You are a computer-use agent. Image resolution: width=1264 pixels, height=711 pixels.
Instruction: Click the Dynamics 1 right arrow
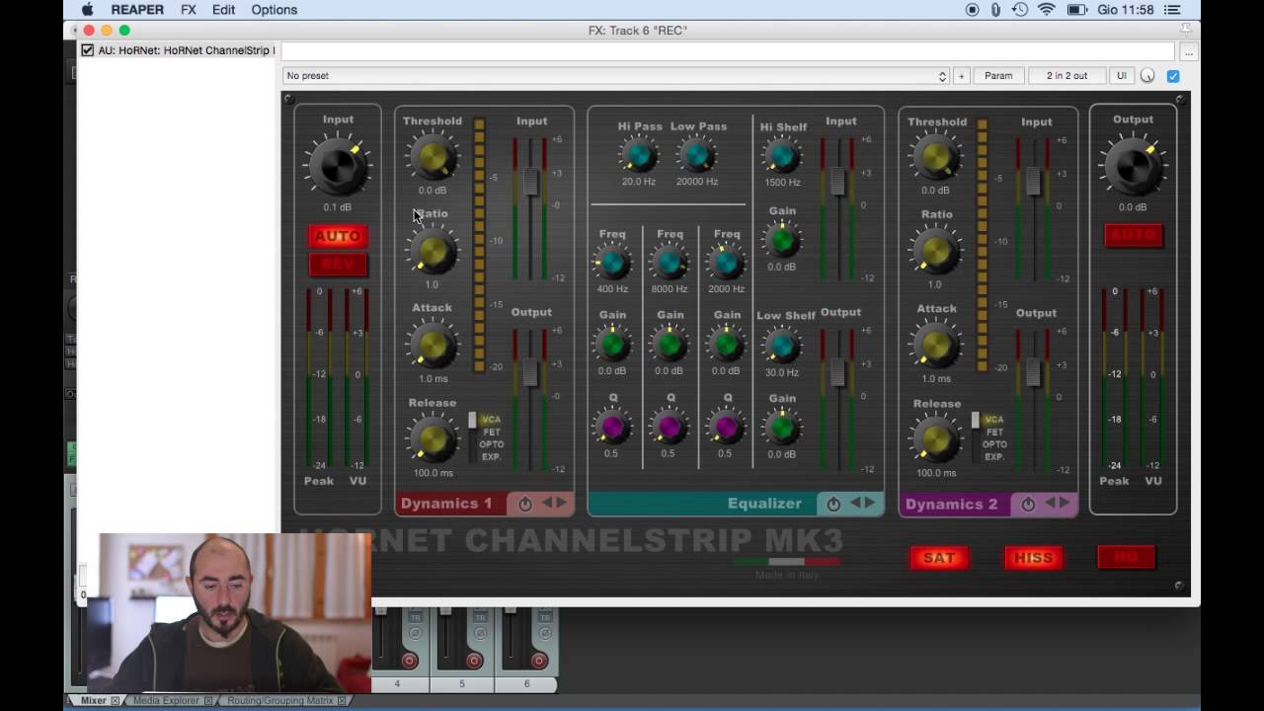(x=561, y=503)
